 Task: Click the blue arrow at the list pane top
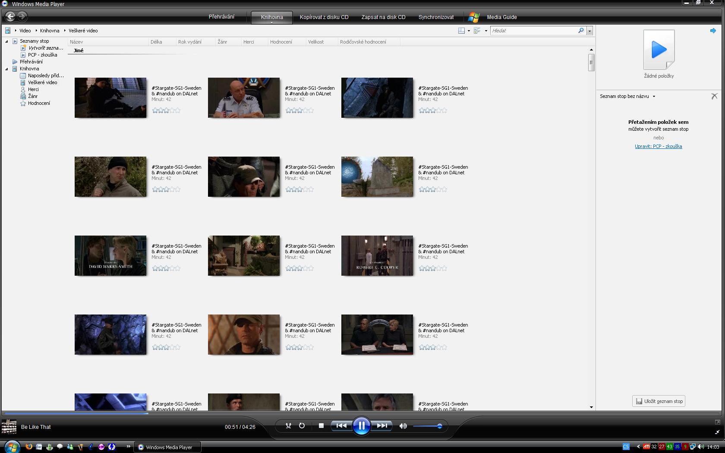coord(713,31)
